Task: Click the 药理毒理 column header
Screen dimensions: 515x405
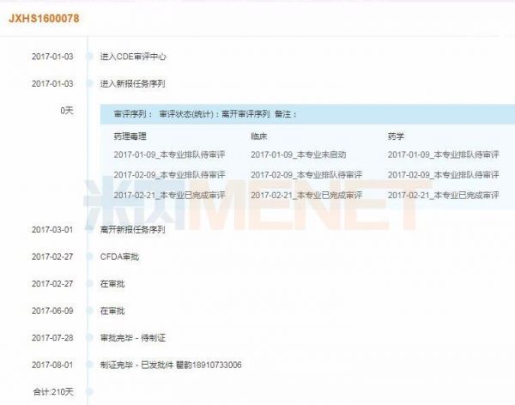Action: pyautogui.click(x=130, y=136)
